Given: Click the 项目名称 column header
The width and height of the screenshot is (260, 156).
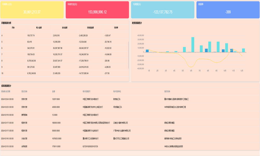Looking at the screenshot, I should [x=167, y=92].
